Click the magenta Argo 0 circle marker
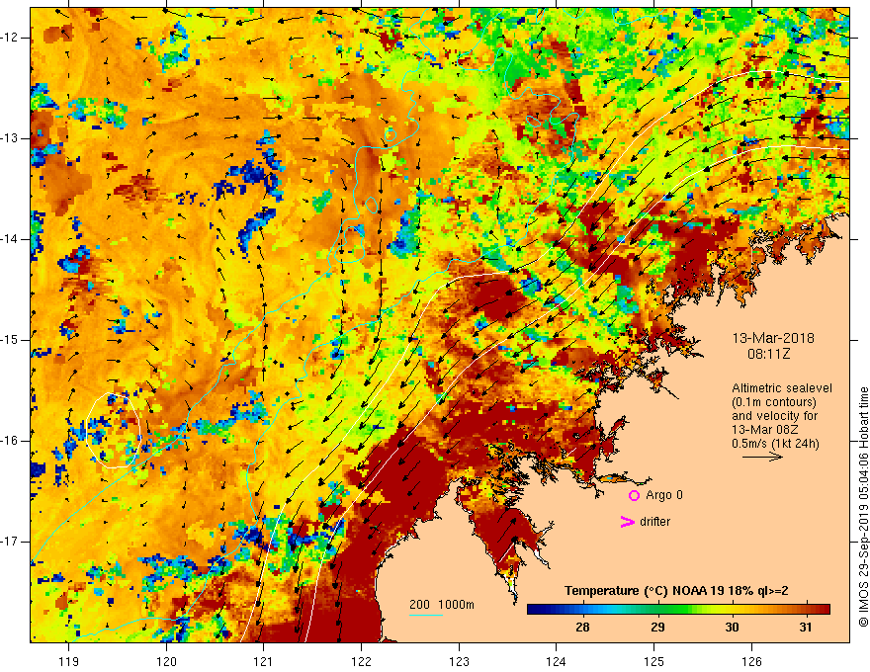This screenshot has width=870, height=672. 634,495
